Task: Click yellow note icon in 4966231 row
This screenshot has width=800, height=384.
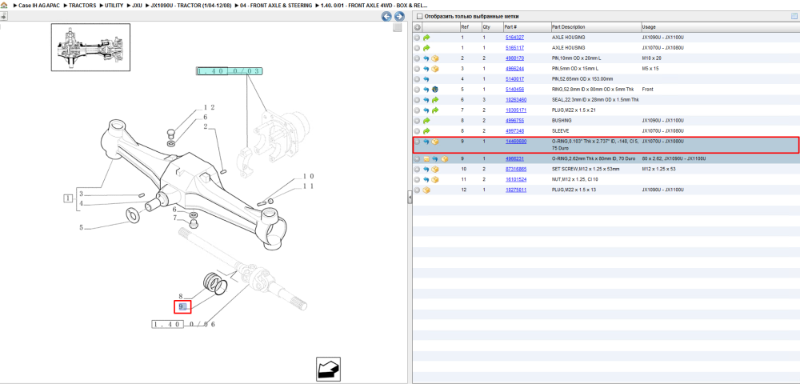Action: (426, 158)
